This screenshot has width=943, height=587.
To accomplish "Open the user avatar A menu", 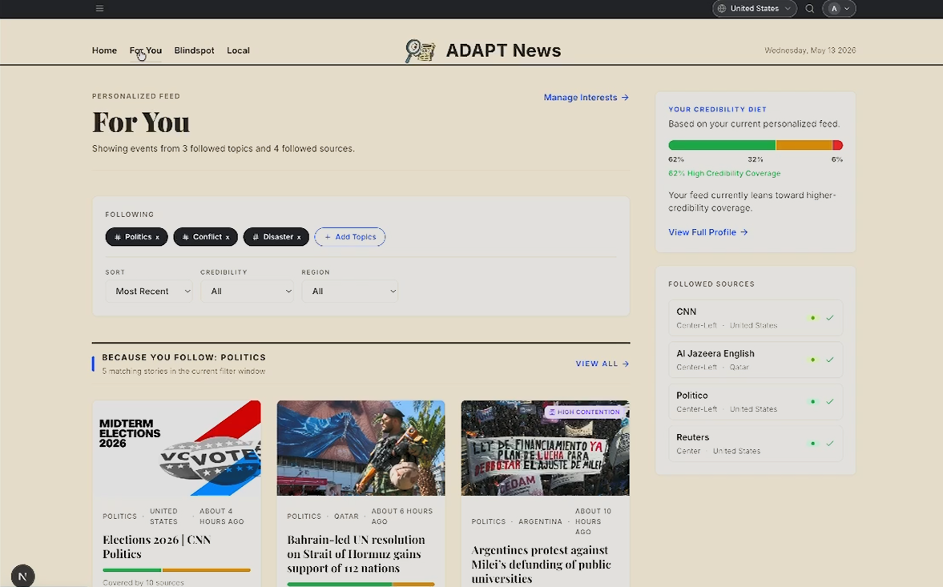I will [839, 9].
